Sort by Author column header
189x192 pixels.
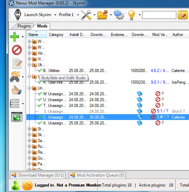180,35
